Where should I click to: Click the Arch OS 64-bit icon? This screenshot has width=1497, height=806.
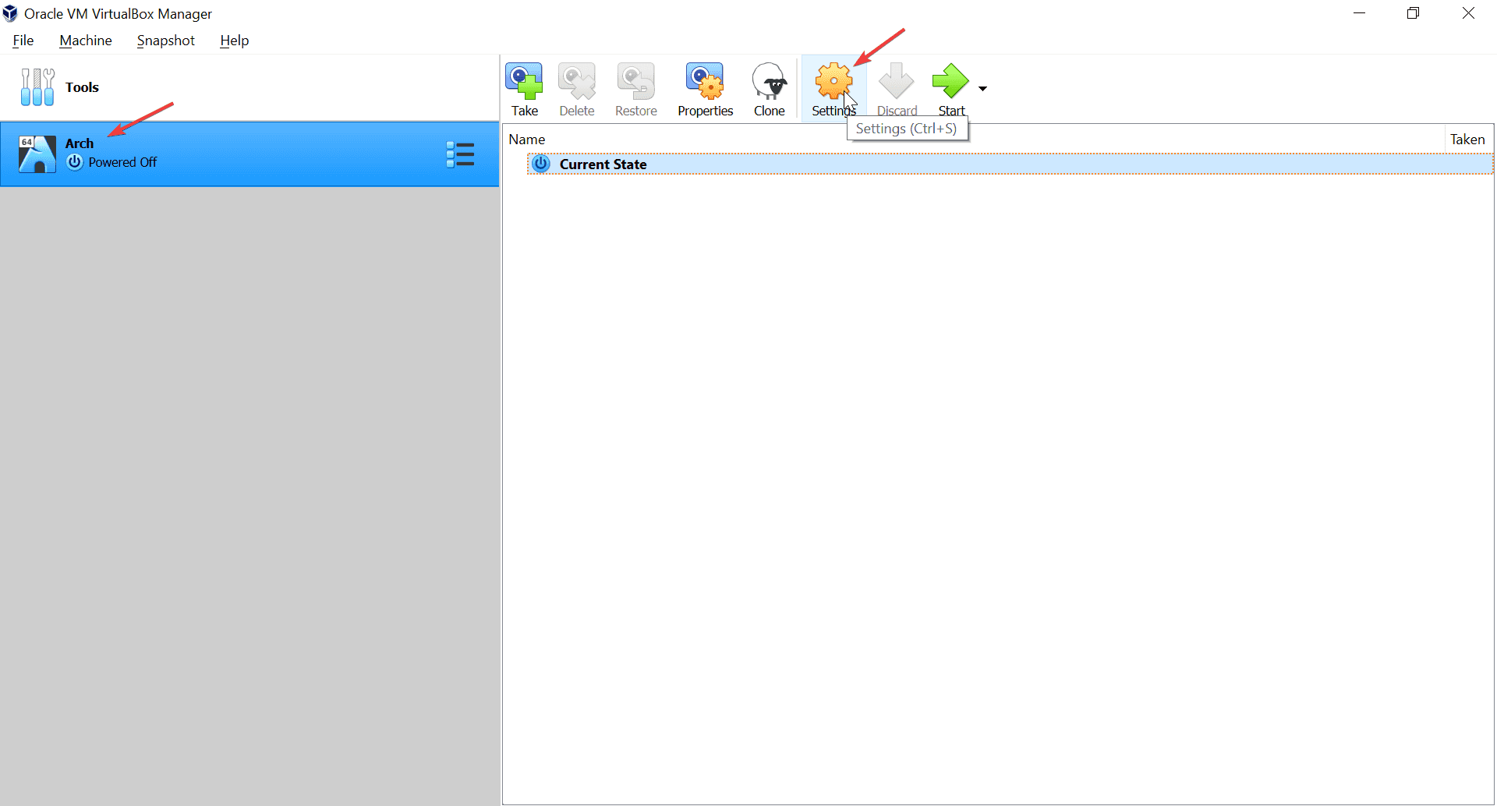(x=37, y=154)
